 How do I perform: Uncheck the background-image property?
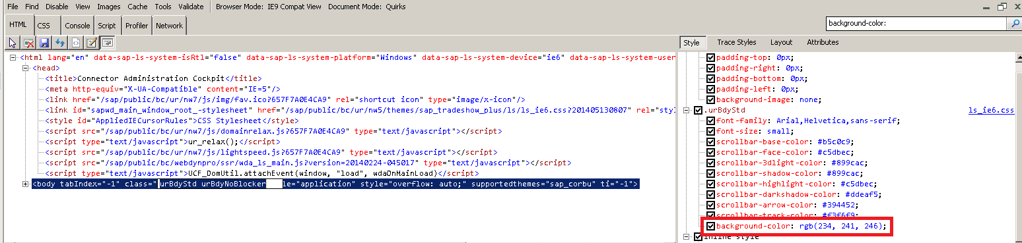(710, 99)
